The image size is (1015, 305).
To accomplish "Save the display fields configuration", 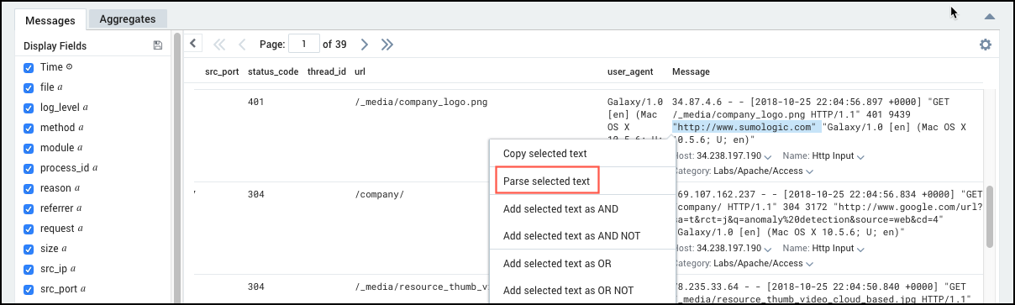I will 158,46.
